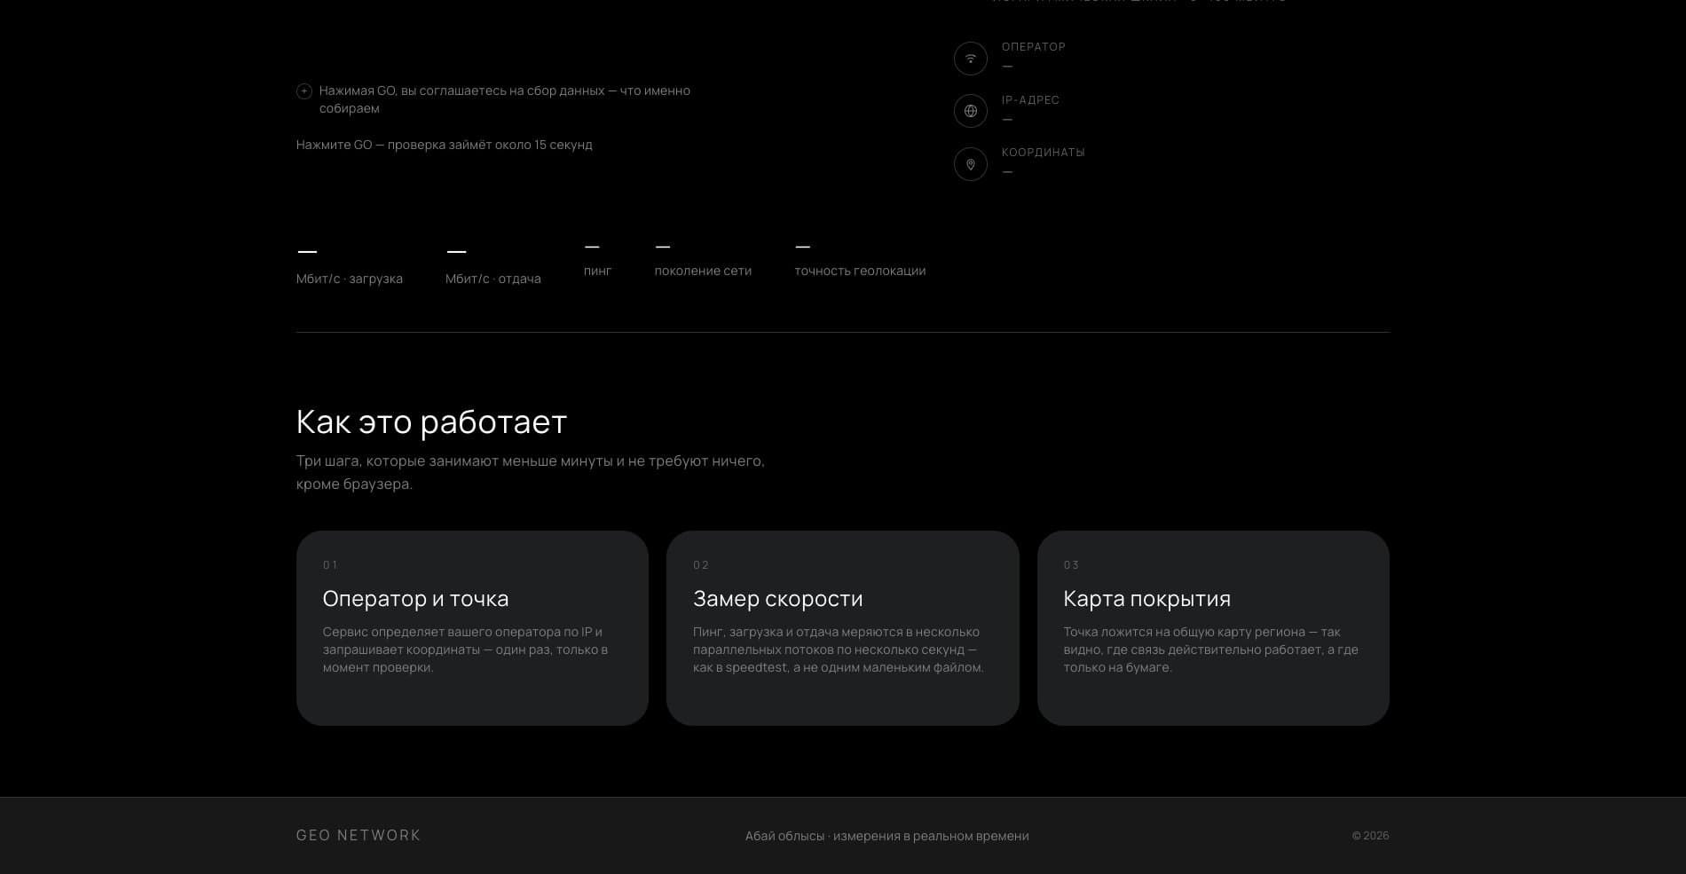Click the "Сервис определяет вашего оператора" description

(x=466, y=650)
